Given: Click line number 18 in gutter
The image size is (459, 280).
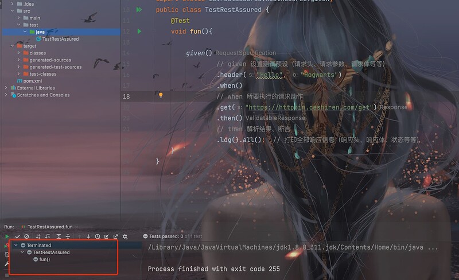Looking at the screenshot, I should coord(126,96).
